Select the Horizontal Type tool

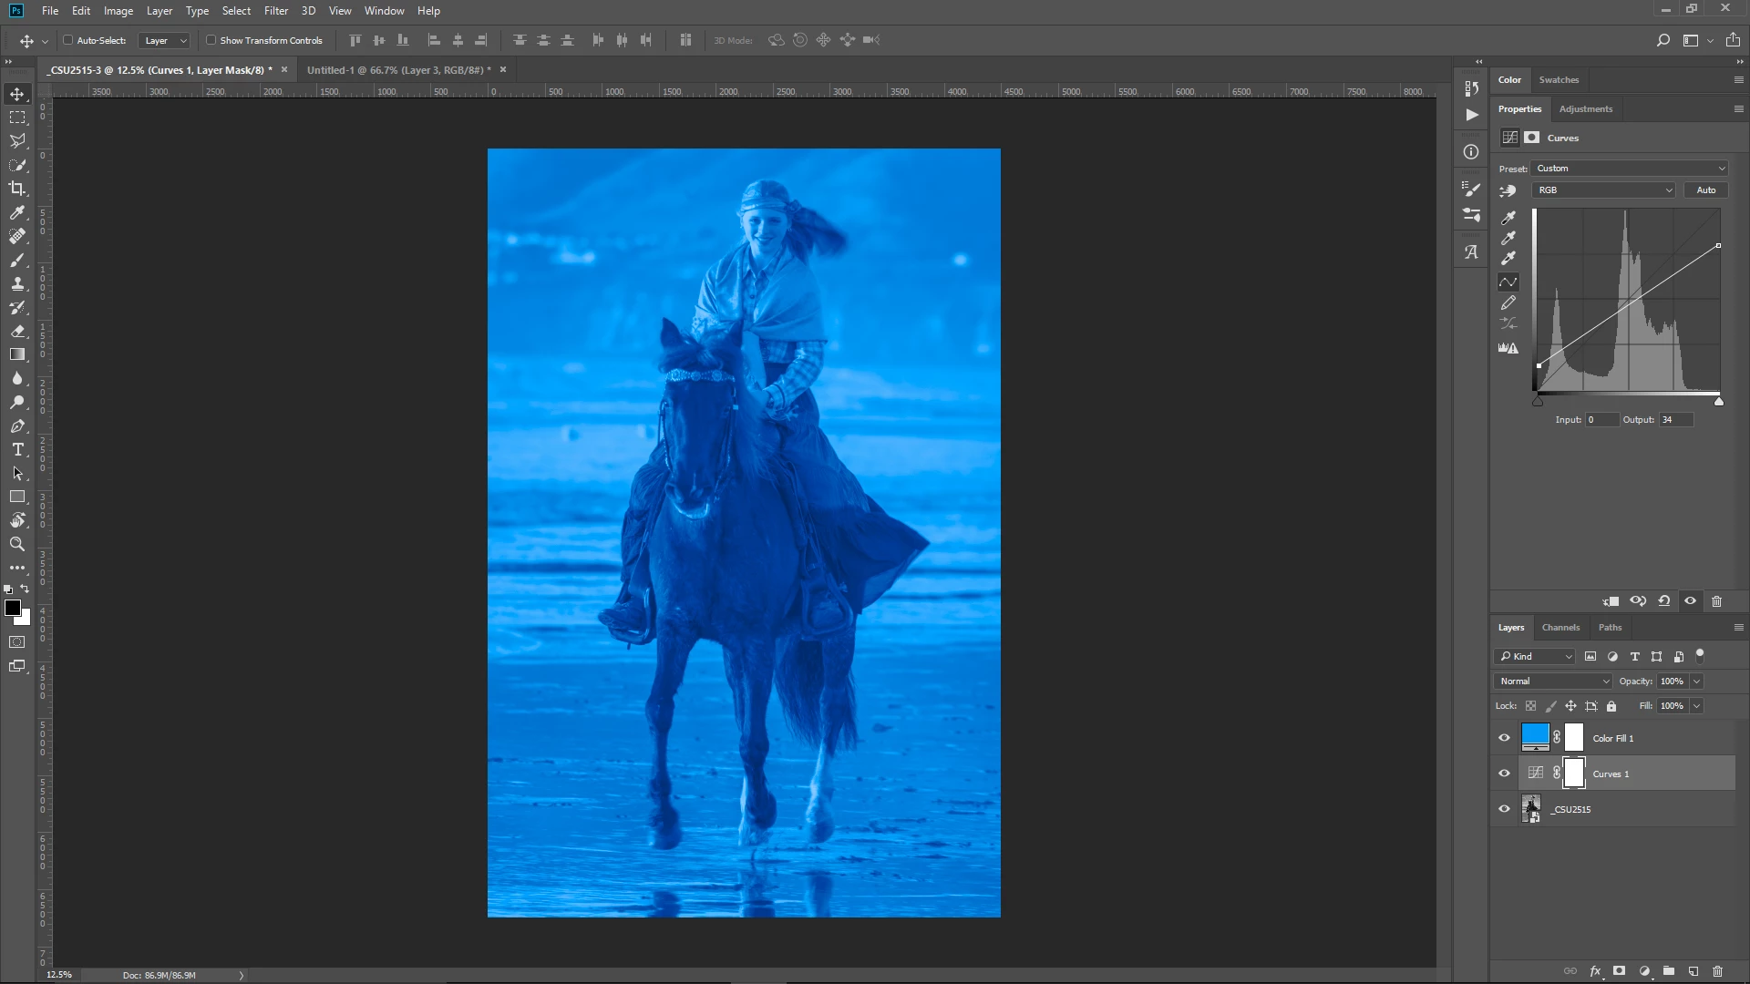coord(17,450)
